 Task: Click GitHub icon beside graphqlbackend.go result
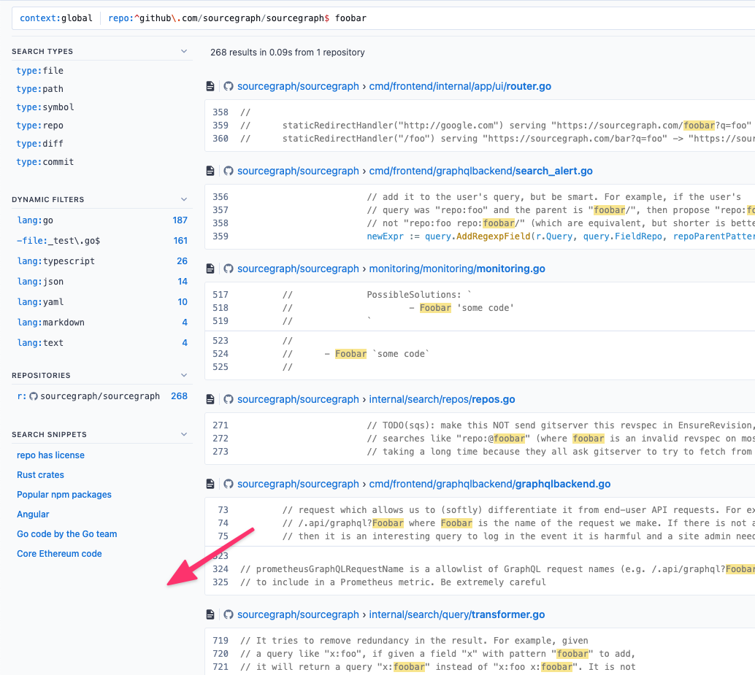(x=229, y=484)
